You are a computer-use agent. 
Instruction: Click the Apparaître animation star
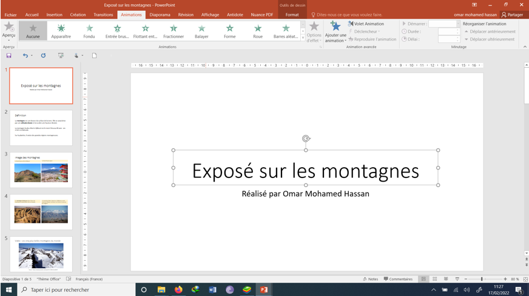[61, 30]
